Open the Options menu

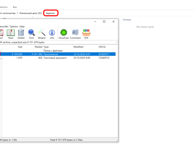pyautogui.click(x=14, y=26)
